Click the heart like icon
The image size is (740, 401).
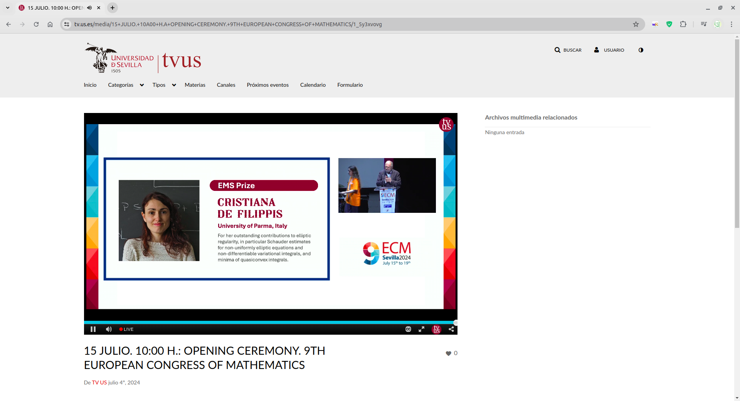pos(448,354)
